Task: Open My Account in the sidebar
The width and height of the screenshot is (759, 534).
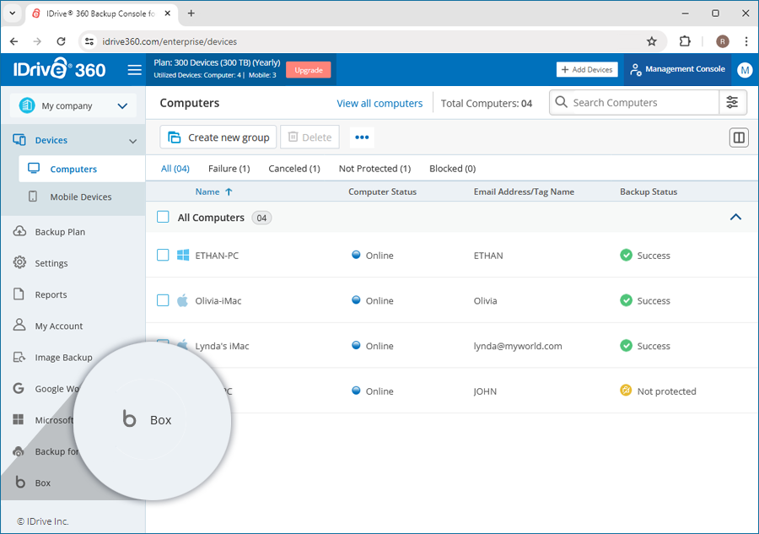Action: [58, 326]
